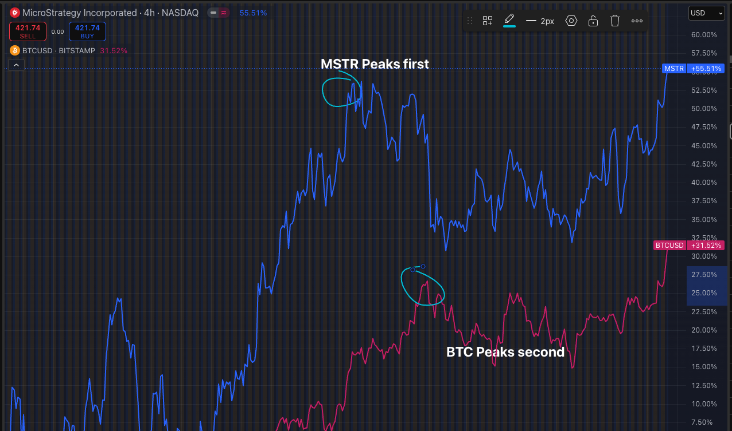The image size is (732, 431).
Task: Select the BTCUSD · BITSTAMP comparison legend
Action: point(59,50)
